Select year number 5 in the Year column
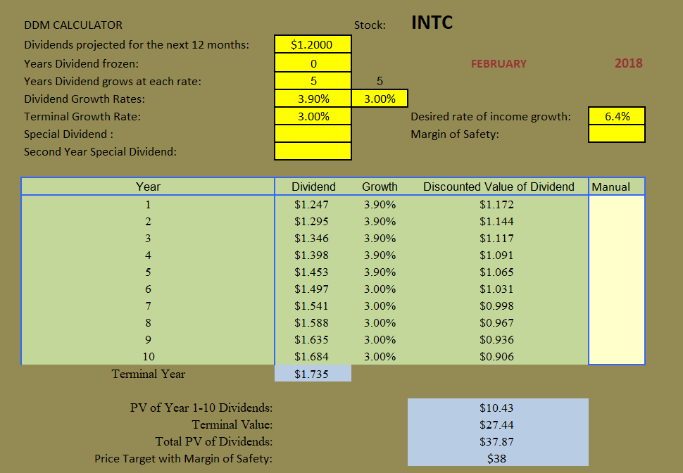Image resolution: width=683 pixels, height=473 pixels. pyautogui.click(x=148, y=272)
